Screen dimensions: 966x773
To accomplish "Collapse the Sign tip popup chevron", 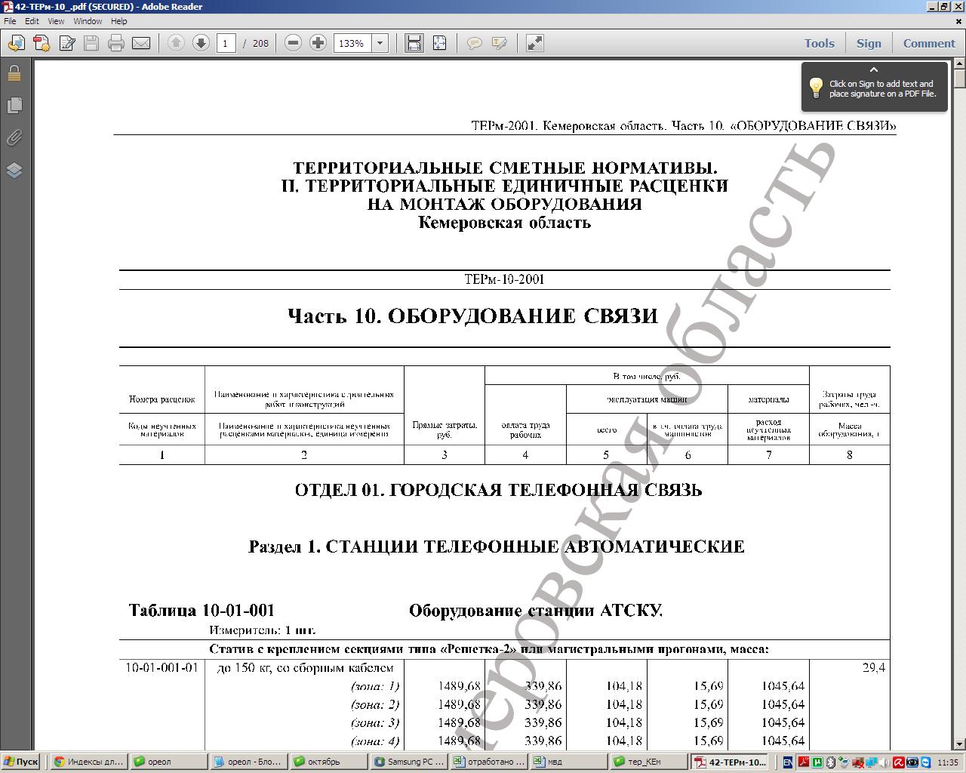I will point(874,69).
